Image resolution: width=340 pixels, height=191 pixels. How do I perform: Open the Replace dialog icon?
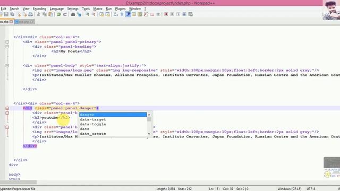click(79, 14)
